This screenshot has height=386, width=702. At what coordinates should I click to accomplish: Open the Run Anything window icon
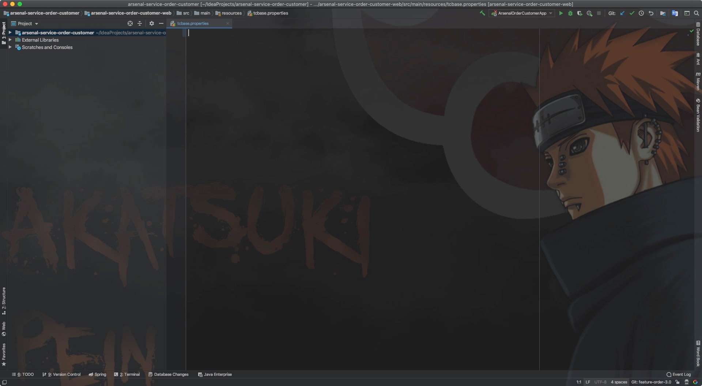pos(687,13)
